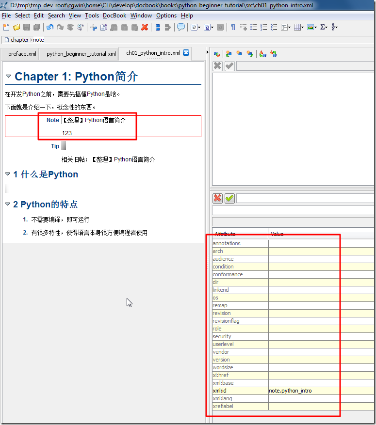Click the add list item icon
This screenshot has height=425, width=376.
[244, 27]
